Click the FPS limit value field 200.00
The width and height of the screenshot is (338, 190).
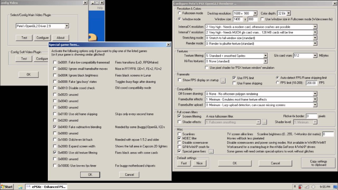point(312,83)
